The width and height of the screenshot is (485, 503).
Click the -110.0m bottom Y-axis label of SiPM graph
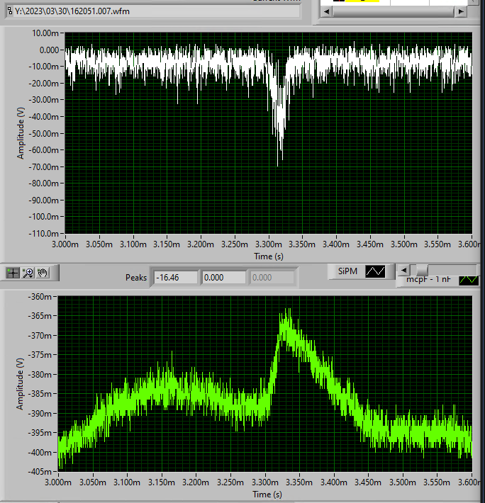click(44, 234)
